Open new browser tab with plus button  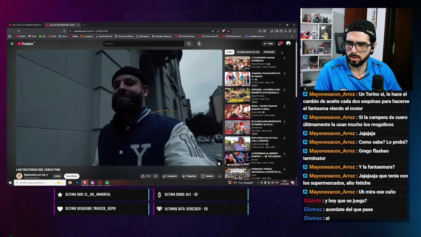[x=84, y=25]
